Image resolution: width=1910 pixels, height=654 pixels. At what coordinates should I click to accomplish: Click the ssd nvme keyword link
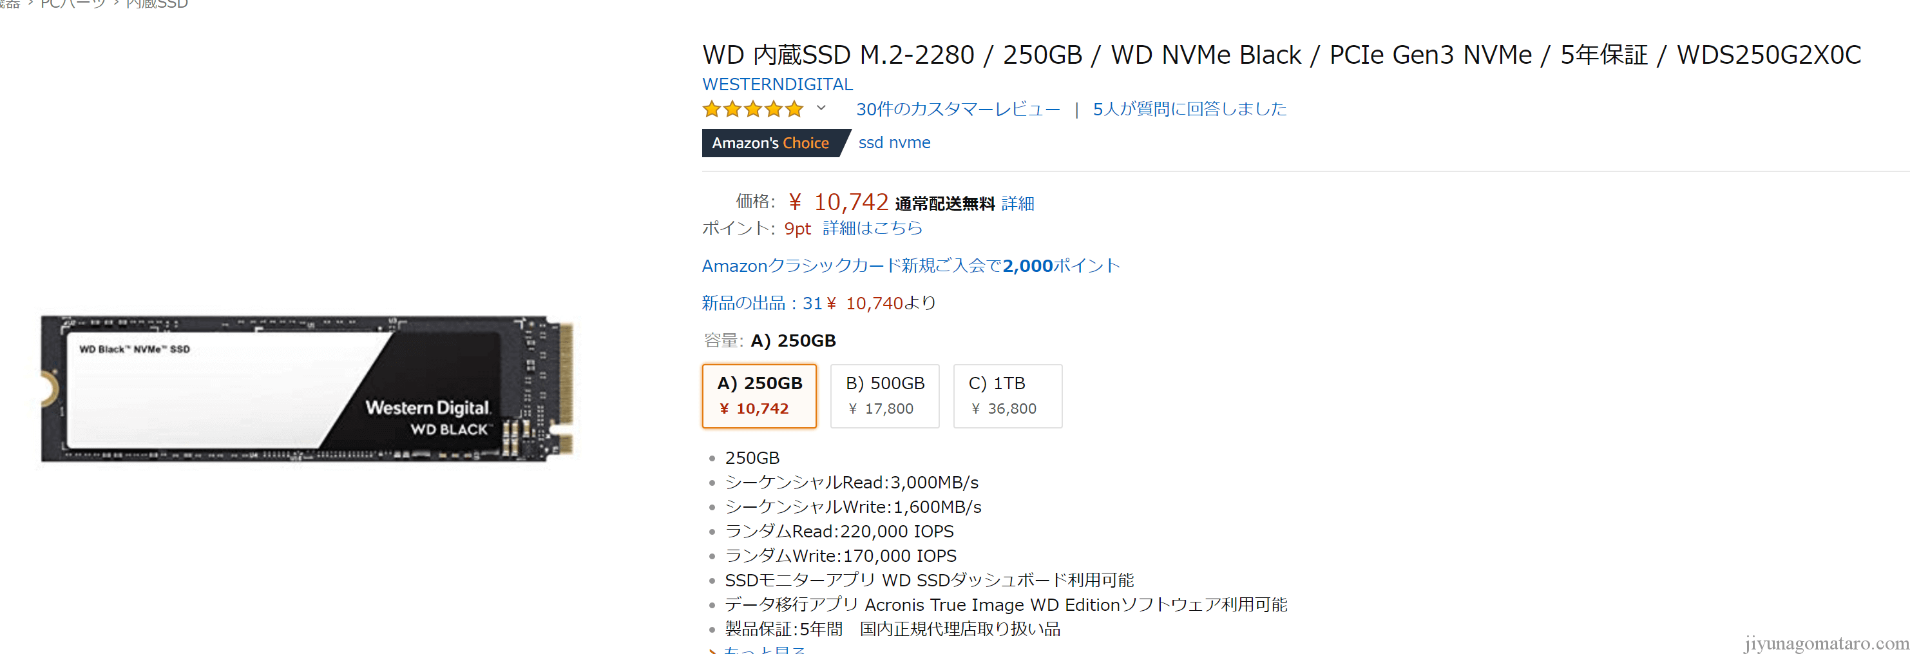coord(894,143)
